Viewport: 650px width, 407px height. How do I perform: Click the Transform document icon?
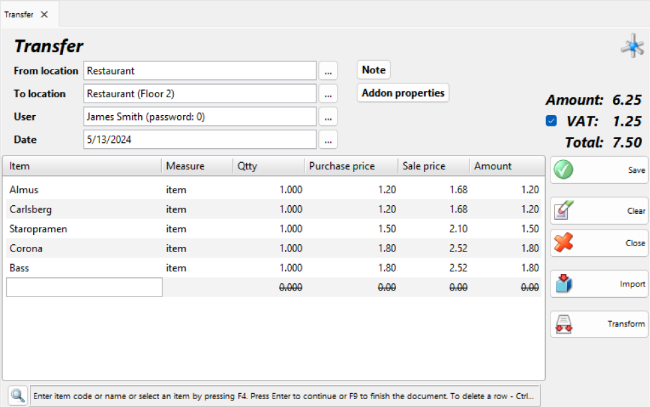pos(564,324)
